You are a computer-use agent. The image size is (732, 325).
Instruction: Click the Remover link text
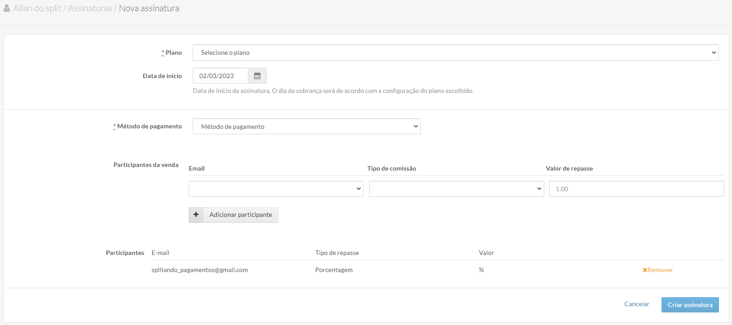tap(660, 270)
